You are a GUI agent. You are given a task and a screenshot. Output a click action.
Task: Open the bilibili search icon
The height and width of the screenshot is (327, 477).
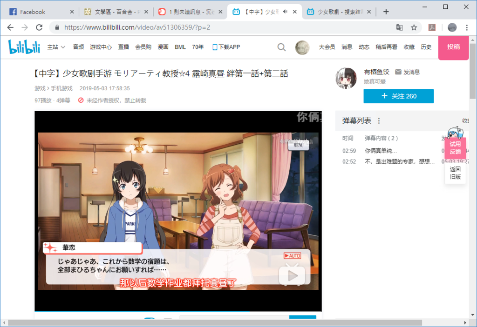pos(281,47)
